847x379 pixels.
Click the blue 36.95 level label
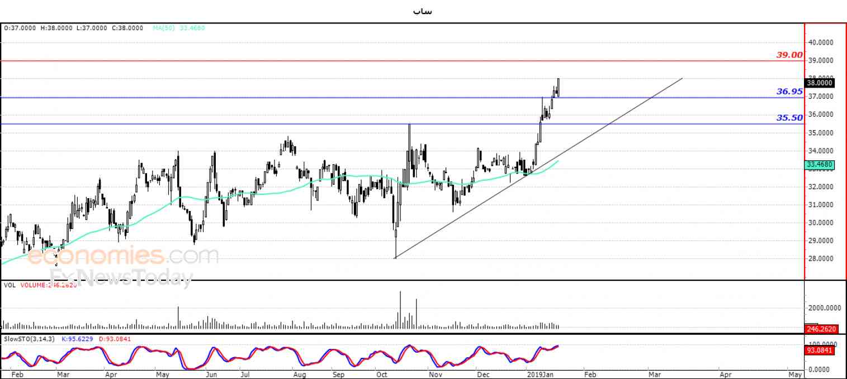789,92
